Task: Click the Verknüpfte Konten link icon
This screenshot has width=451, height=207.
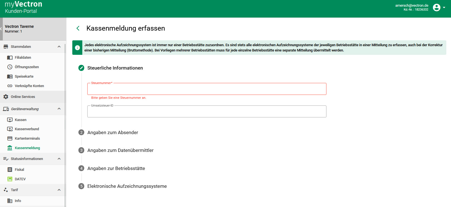Action: (x=10, y=86)
